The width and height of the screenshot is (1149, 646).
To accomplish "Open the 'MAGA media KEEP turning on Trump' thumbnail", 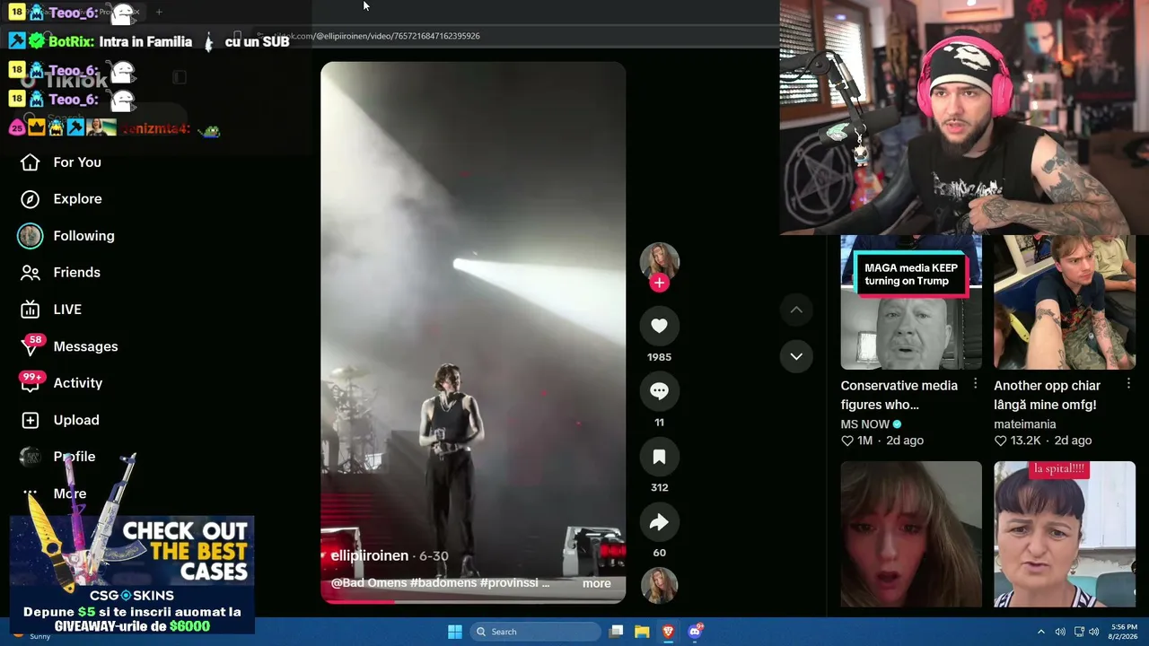I will (x=911, y=302).
